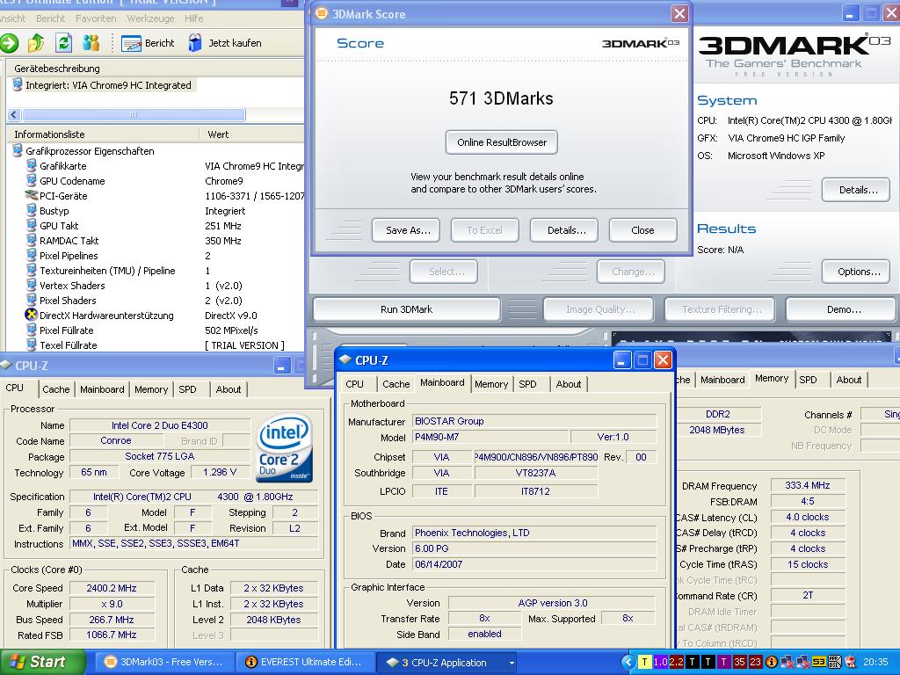Click the 23 temperature tray icon
Screen dimensions: 900x675
pyautogui.click(x=755, y=663)
